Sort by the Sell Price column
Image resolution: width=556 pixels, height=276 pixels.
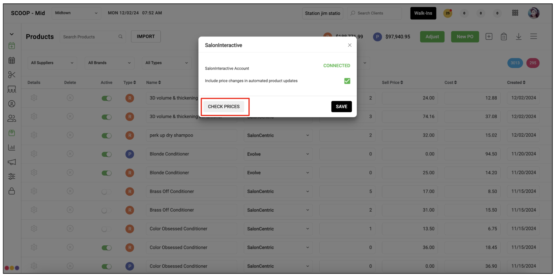(x=392, y=82)
